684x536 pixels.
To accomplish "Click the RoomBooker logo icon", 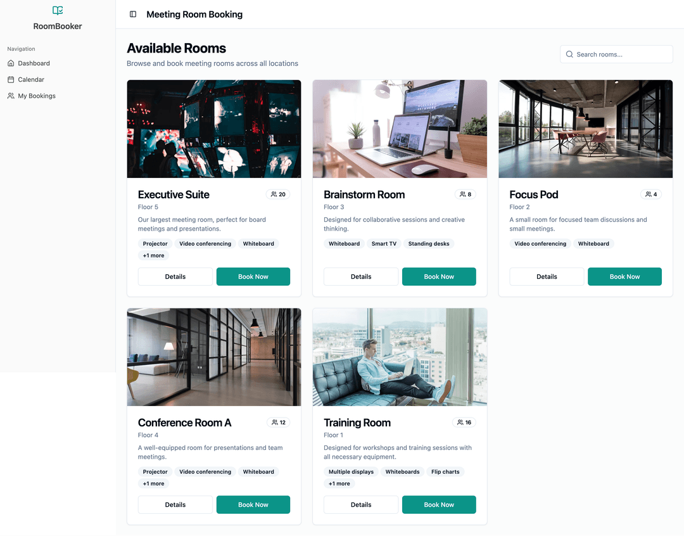I will pyautogui.click(x=58, y=11).
